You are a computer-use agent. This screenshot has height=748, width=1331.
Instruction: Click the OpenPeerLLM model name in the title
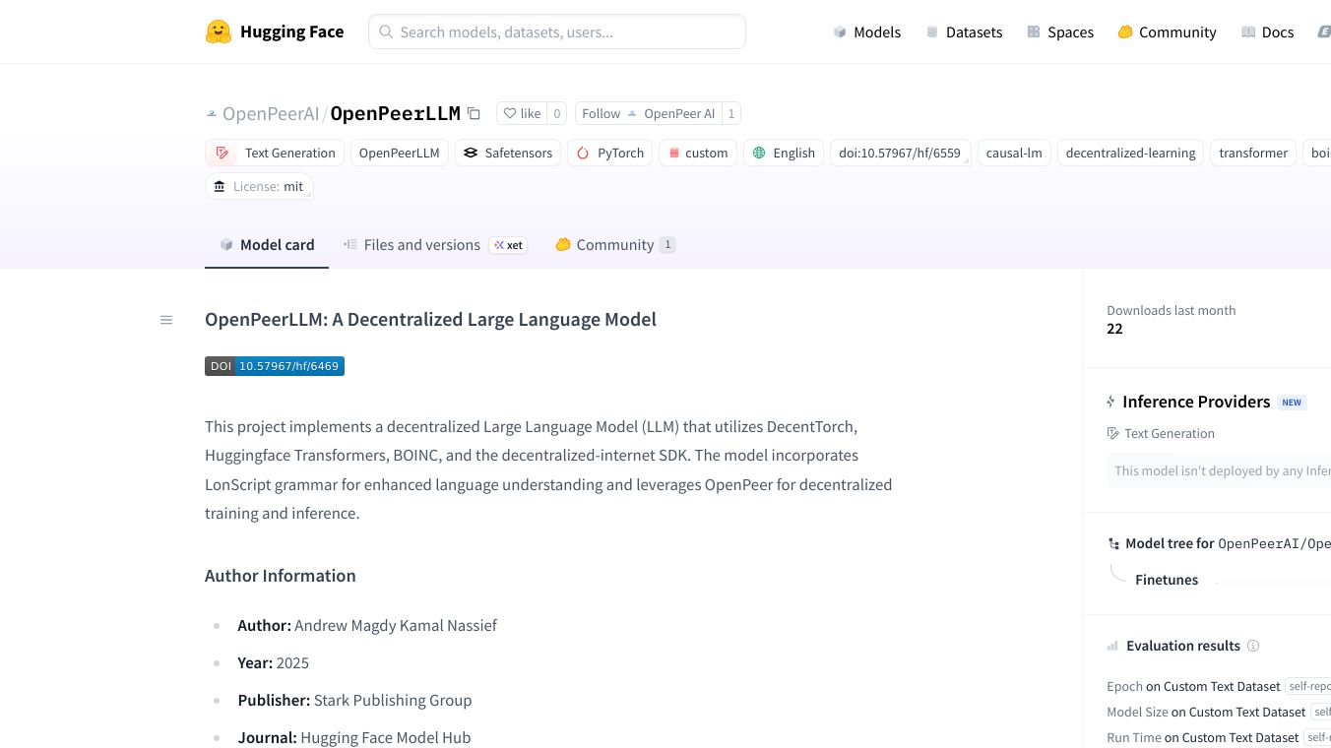pyautogui.click(x=396, y=114)
